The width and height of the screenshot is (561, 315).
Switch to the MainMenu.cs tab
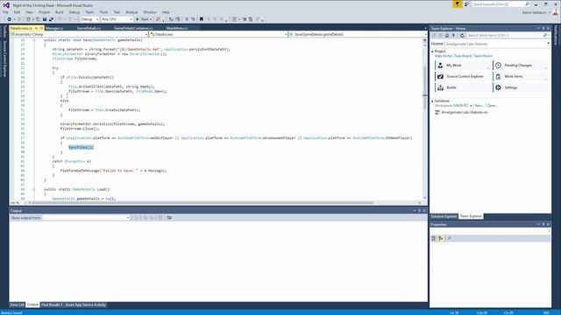[x=177, y=28]
